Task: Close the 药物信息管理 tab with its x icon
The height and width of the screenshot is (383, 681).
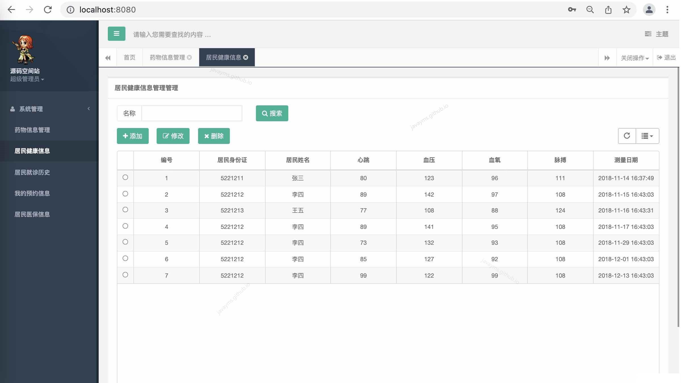Action: coord(189,58)
